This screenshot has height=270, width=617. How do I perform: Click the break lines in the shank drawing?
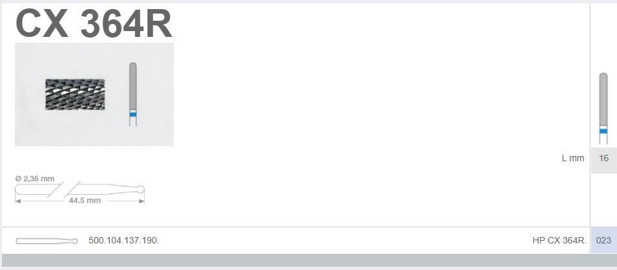click(64, 190)
